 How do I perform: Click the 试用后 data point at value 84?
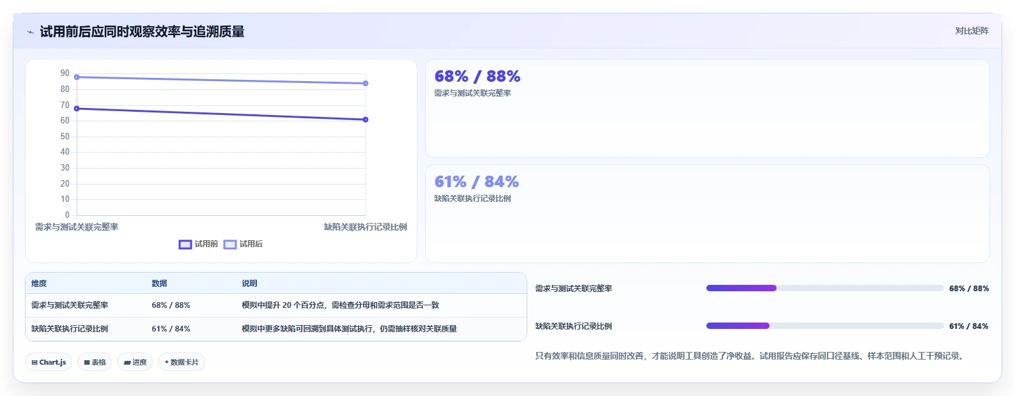coord(366,83)
